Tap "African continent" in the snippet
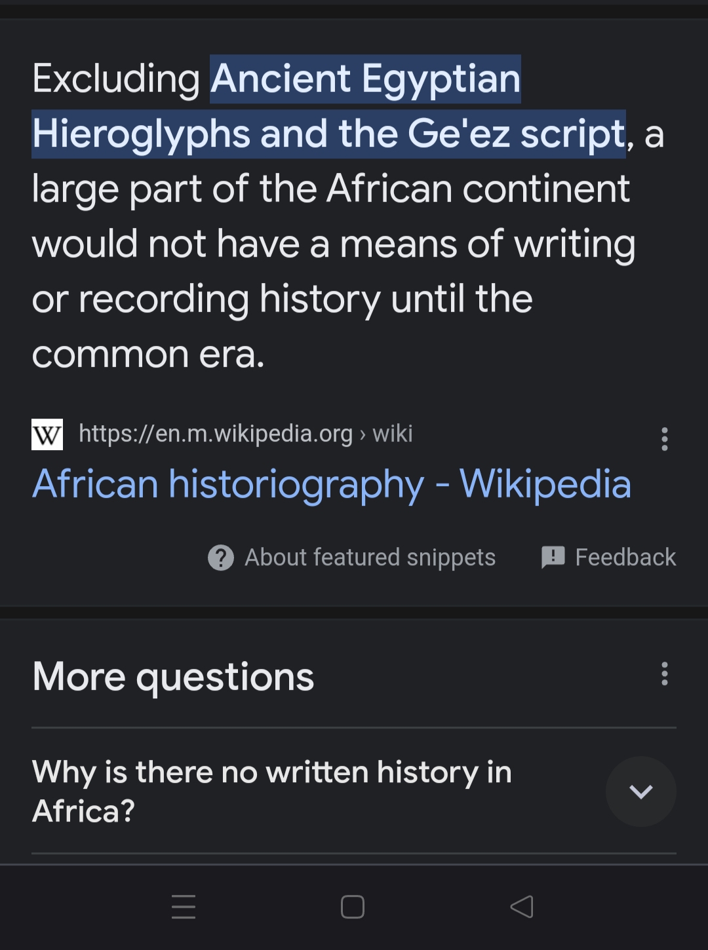This screenshot has height=950, width=708. [x=478, y=189]
